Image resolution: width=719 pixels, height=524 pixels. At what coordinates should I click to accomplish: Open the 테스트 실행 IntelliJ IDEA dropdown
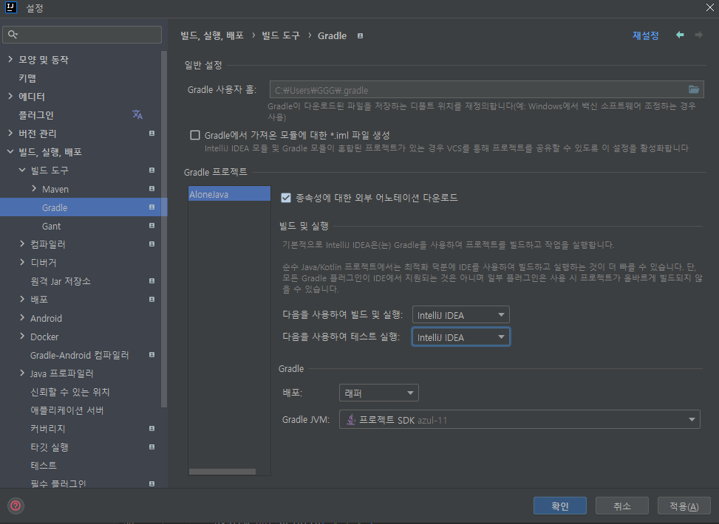click(461, 337)
